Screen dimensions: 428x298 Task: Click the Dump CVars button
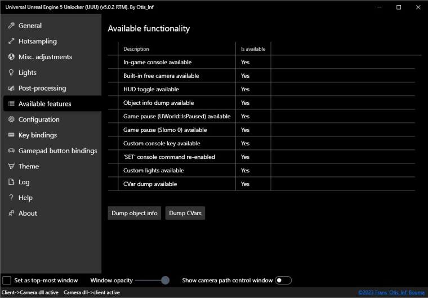[185, 213]
